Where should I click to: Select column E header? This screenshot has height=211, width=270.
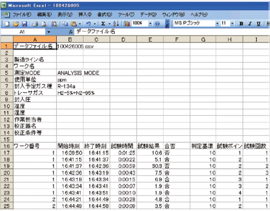pos(150,40)
